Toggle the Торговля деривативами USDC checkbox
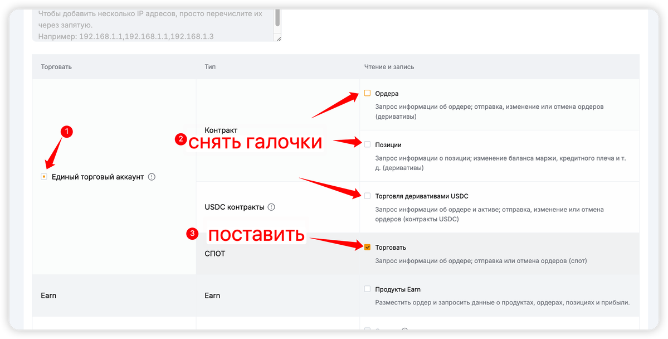 coord(367,196)
